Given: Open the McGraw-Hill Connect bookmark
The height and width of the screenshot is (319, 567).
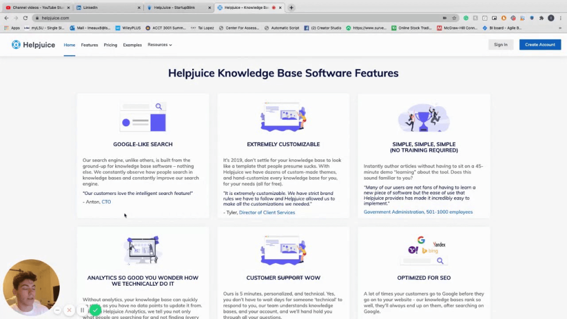Looking at the screenshot, I should pyautogui.click(x=457, y=28).
